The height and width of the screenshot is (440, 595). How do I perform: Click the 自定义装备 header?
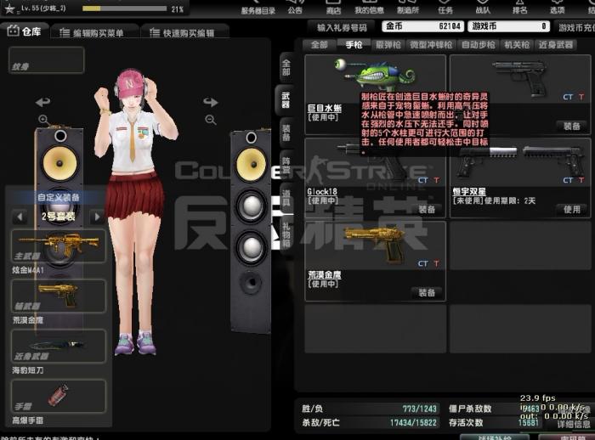[59, 197]
